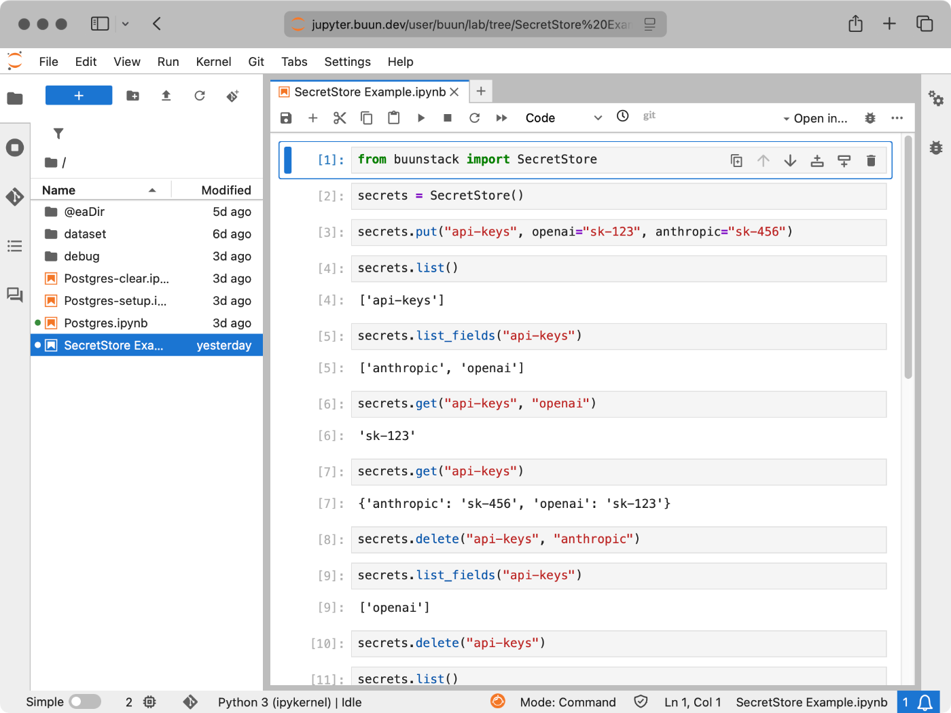Refresh the file browser list
The height and width of the screenshot is (713, 951).
(200, 96)
